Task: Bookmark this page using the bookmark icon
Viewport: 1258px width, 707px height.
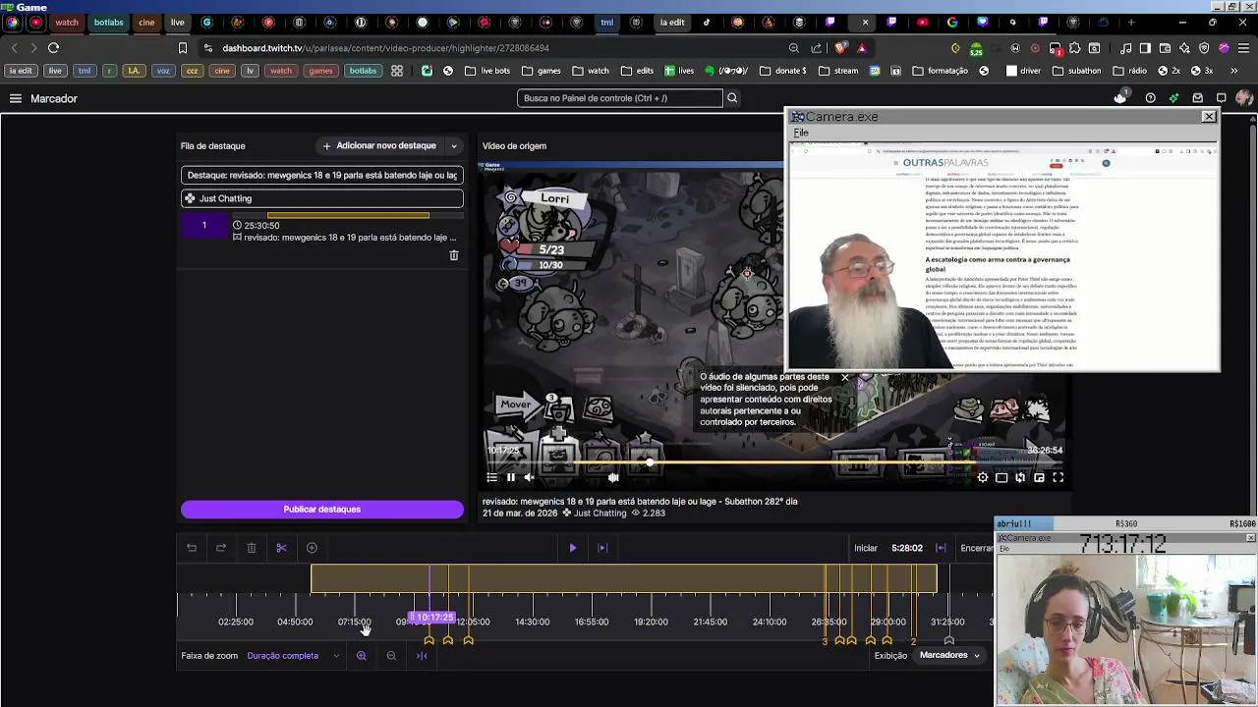Action: pyautogui.click(x=183, y=47)
